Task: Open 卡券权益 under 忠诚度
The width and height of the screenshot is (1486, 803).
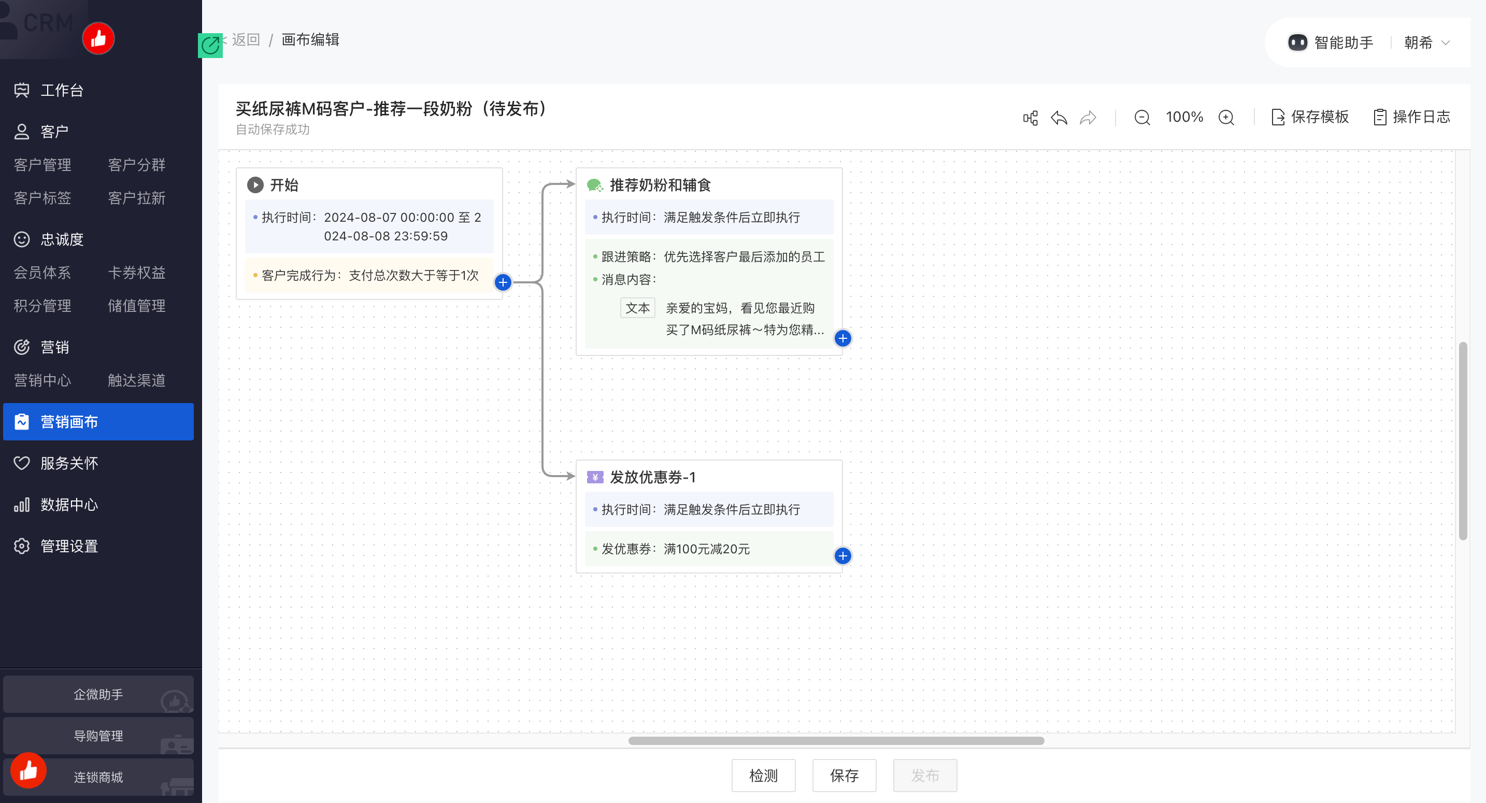Action: coord(137,273)
